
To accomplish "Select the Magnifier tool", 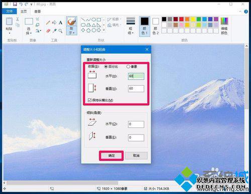I will click(60, 31).
